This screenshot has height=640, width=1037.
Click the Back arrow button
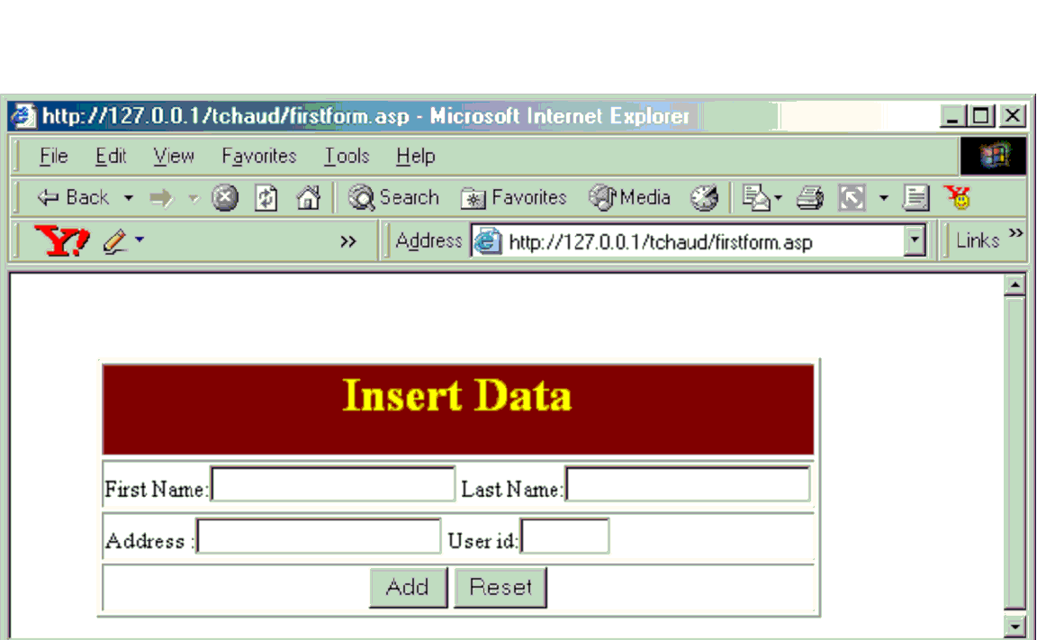[x=73, y=197]
